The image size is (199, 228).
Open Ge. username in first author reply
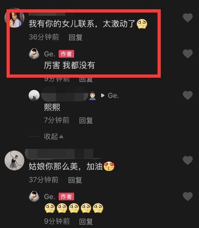(x=49, y=54)
